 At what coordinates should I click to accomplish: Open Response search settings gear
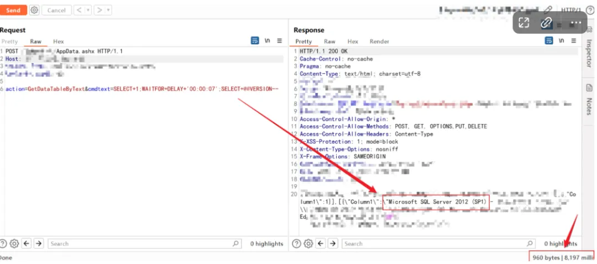coord(308,244)
